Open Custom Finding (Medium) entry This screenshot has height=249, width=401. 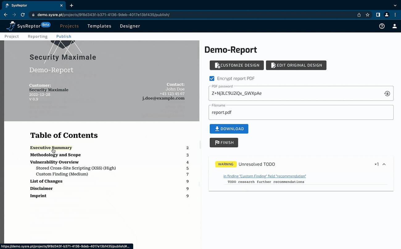coord(62,174)
